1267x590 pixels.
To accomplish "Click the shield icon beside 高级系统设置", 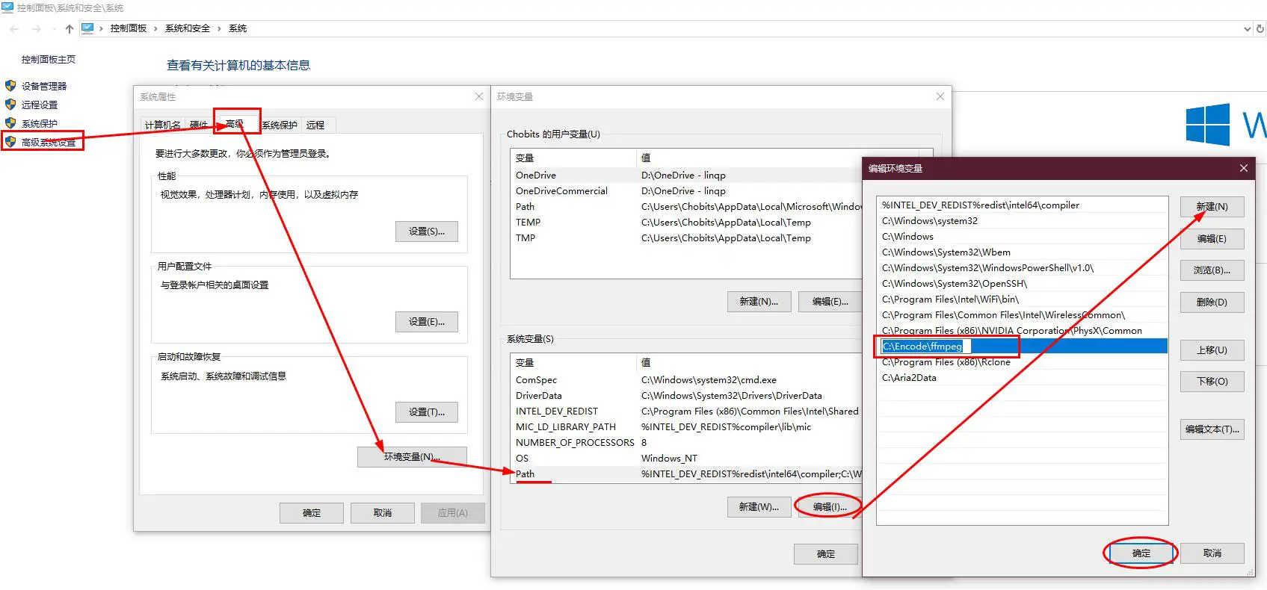I will tap(10, 141).
